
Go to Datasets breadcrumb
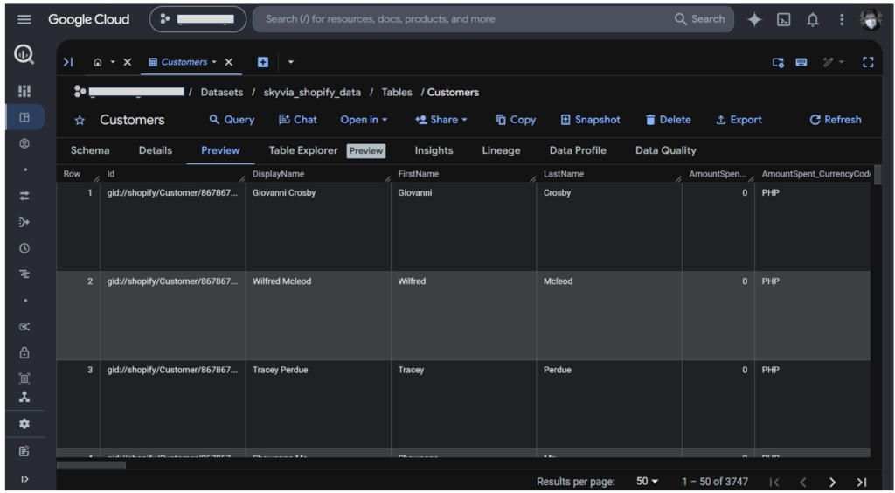pos(221,93)
